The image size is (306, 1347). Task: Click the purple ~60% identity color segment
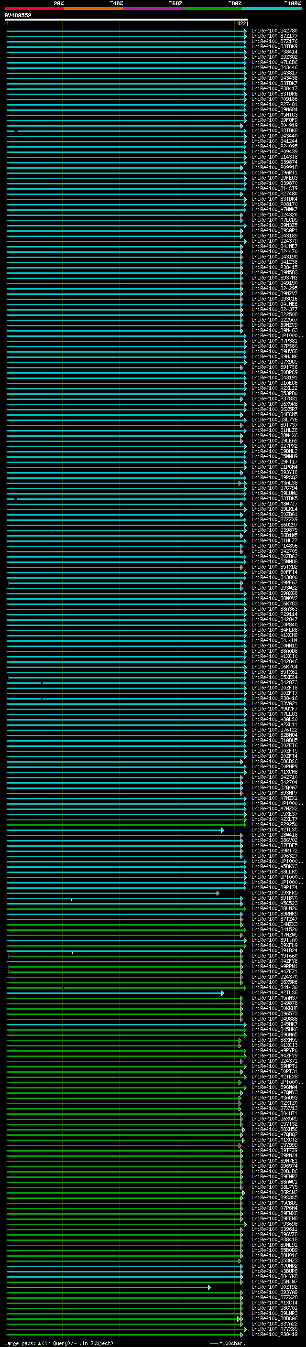coord(153,9)
